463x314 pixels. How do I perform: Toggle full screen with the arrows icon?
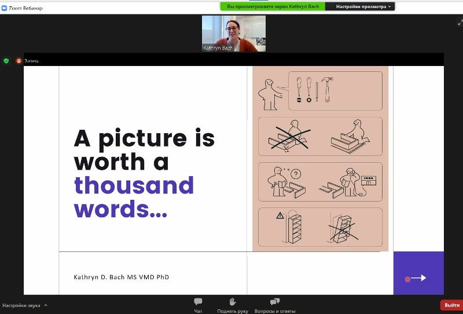(x=460, y=23)
